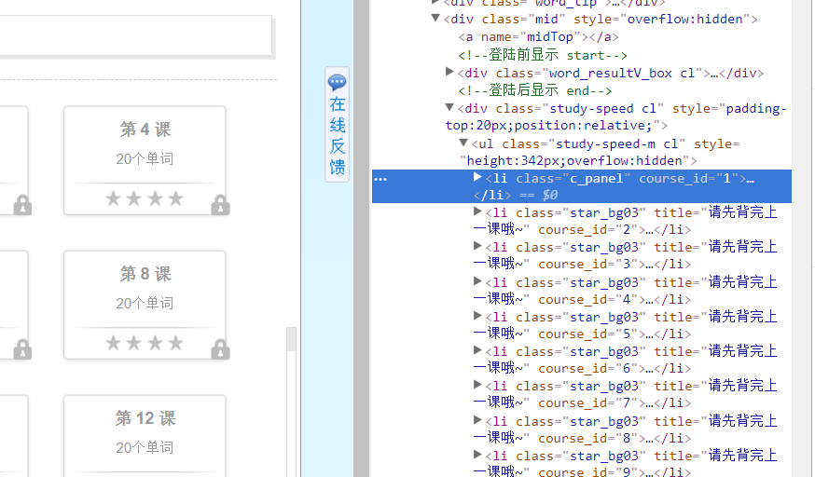The width and height of the screenshot is (815, 477).
Task: Click the online feedback chat bubble icon
Action: click(x=337, y=82)
